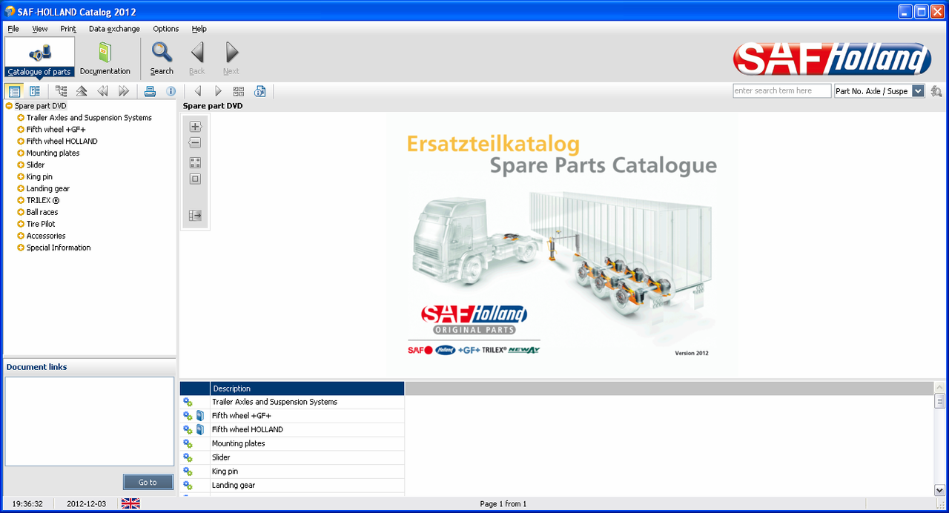The height and width of the screenshot is (513, 949).
Task: Expand the Mounting plates tree node
Action: 21,153
